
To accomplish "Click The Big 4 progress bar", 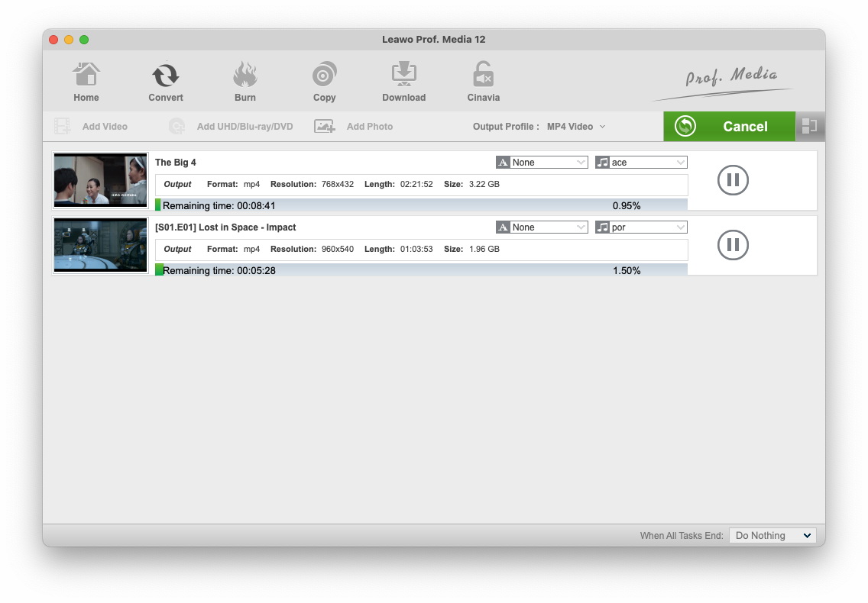I will [421, 205].
